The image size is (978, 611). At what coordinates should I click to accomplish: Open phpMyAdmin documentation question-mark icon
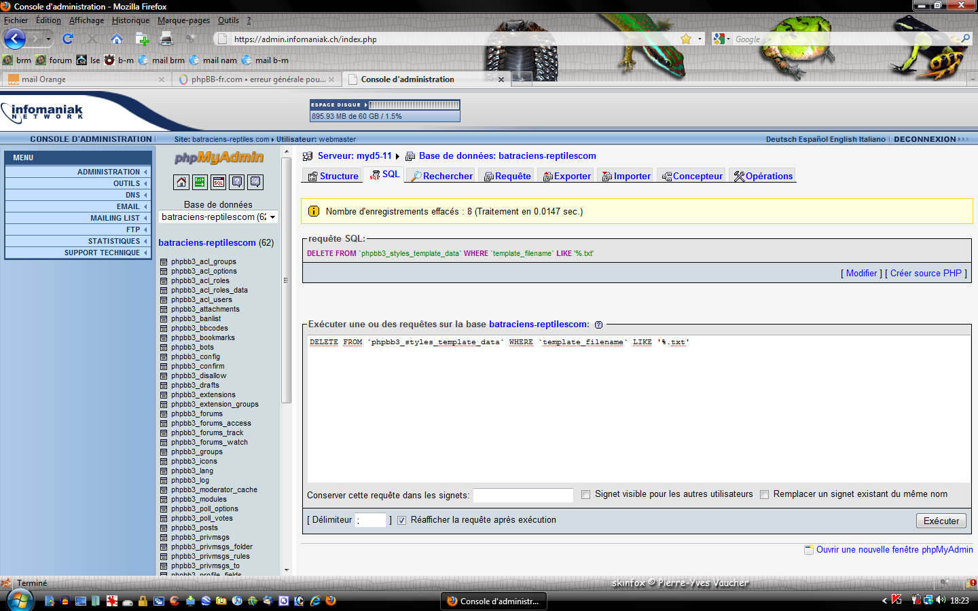(237, 182)
